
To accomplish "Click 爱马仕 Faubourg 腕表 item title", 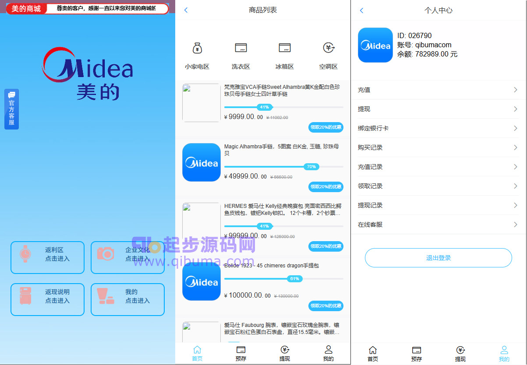I will click(282, 329).
